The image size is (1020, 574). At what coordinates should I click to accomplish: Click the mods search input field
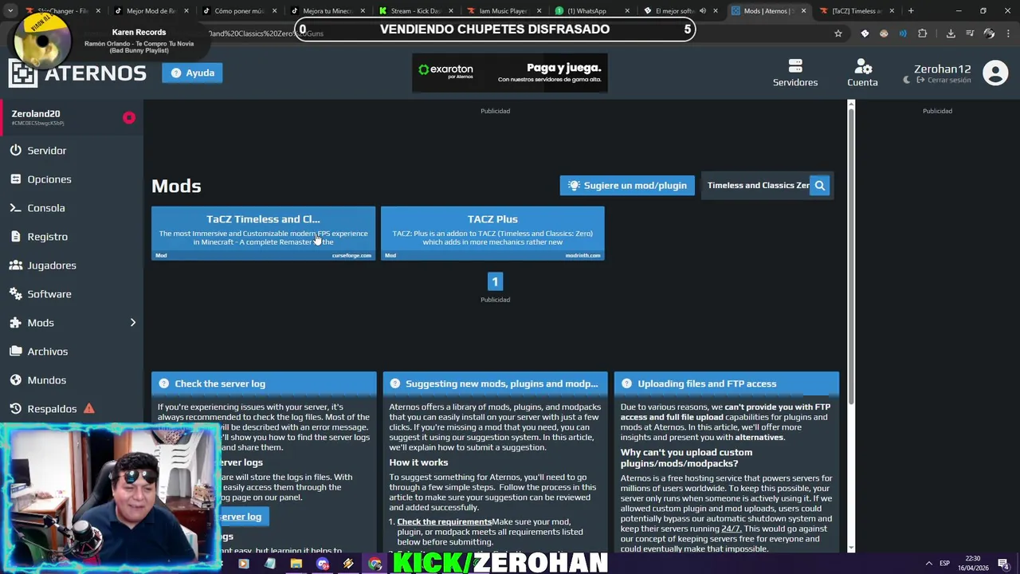click(x=756, y=186)
